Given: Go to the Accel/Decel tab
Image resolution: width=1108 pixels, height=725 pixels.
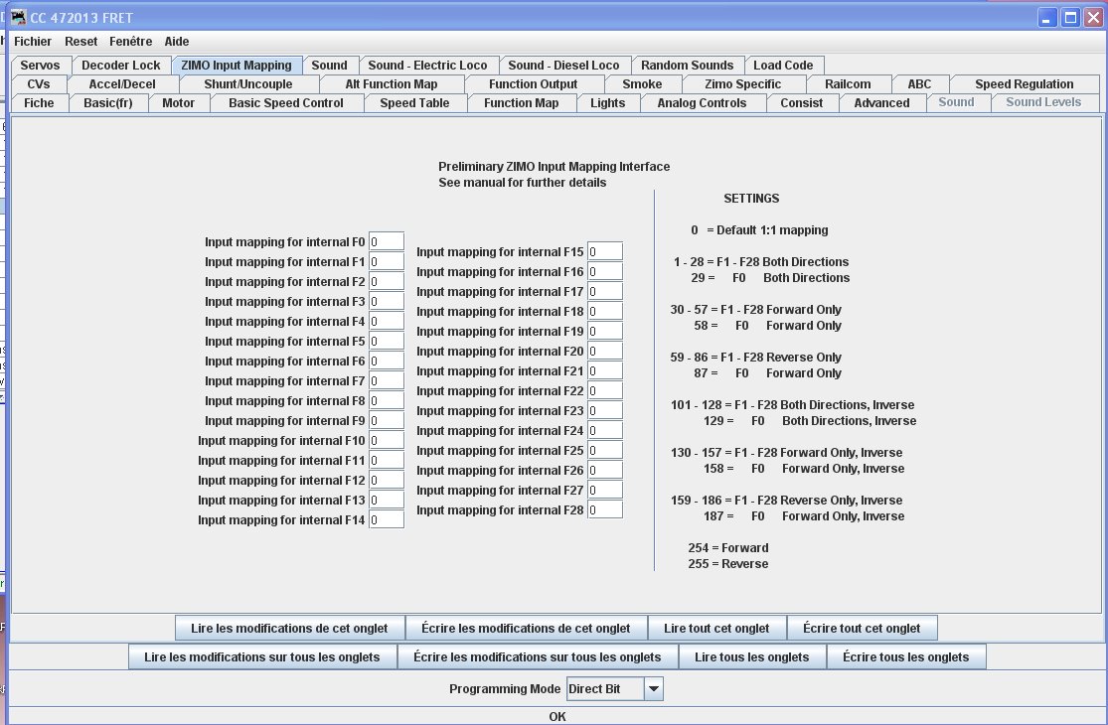Looking at the screenshot, I should coord(122,84).
